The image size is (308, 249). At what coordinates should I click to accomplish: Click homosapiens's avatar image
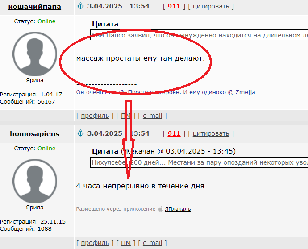(35, 181)
